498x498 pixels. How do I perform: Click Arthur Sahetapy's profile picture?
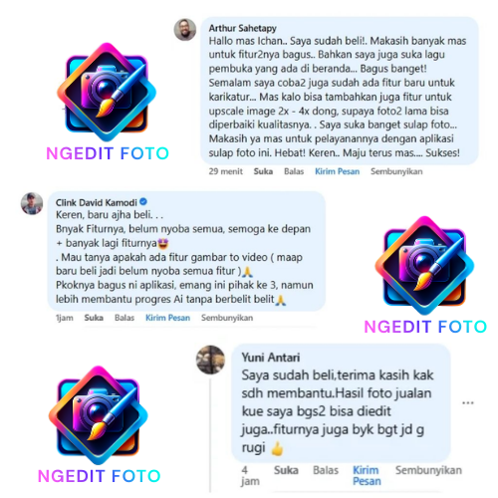click(x=185, y=30)
